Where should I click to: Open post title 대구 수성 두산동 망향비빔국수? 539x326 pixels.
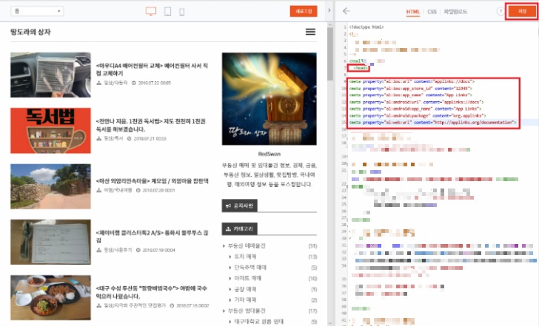(151, 292)
